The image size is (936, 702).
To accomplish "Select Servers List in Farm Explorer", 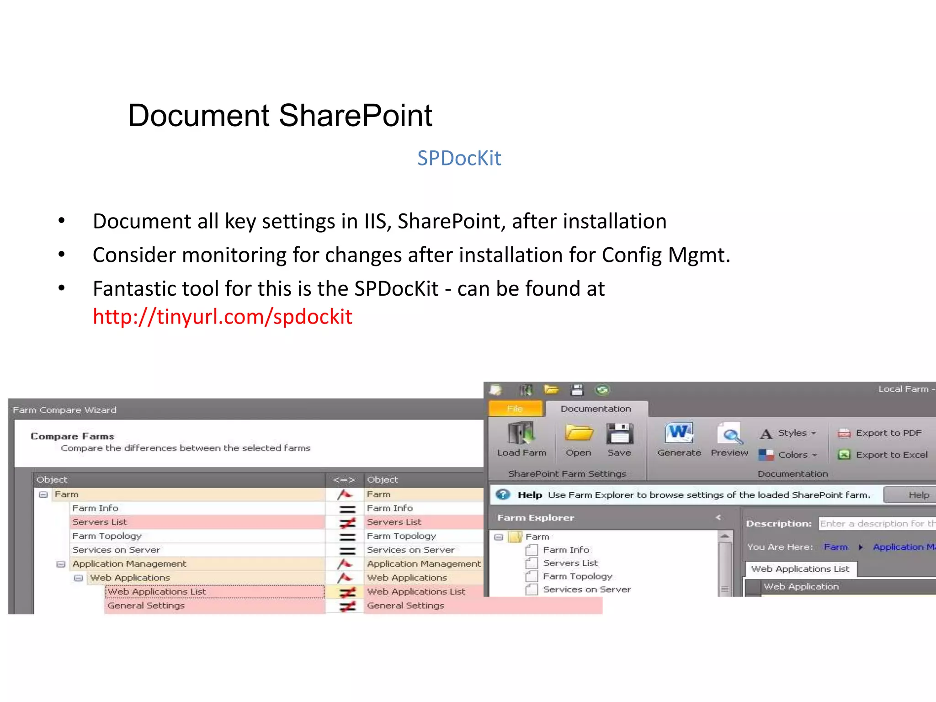I will click(x=570, y=563).
